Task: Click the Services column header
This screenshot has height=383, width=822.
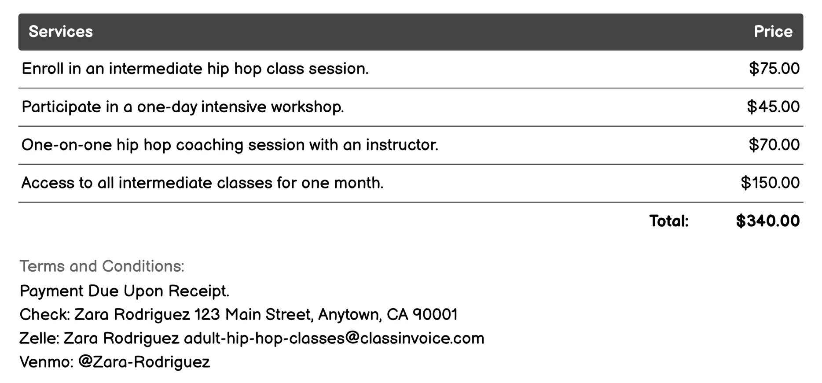Action: coord(61,32)
